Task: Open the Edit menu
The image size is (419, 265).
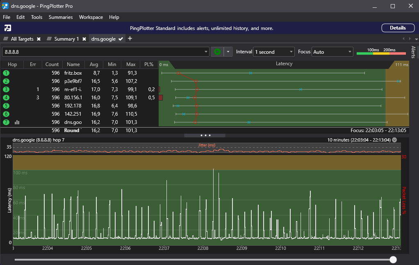Action: click(x=20, y=17)
